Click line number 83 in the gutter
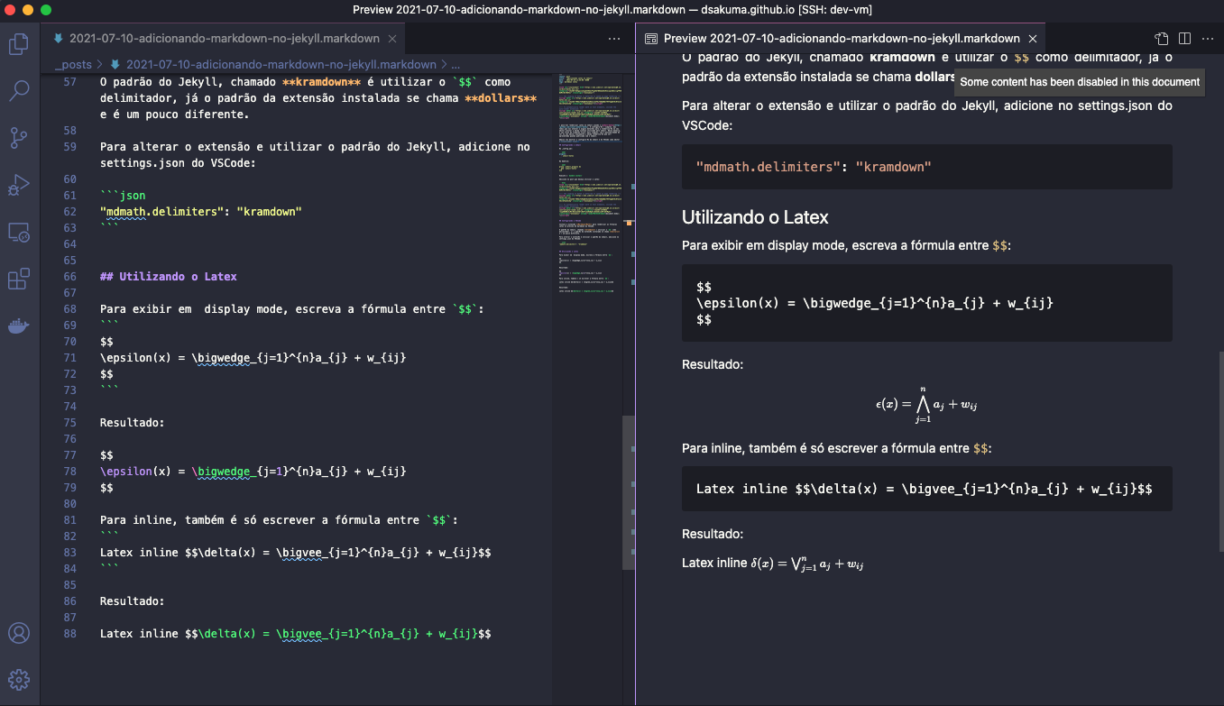Image resolution: width=1224 pixels, height=706 pixels. point(69,553)
